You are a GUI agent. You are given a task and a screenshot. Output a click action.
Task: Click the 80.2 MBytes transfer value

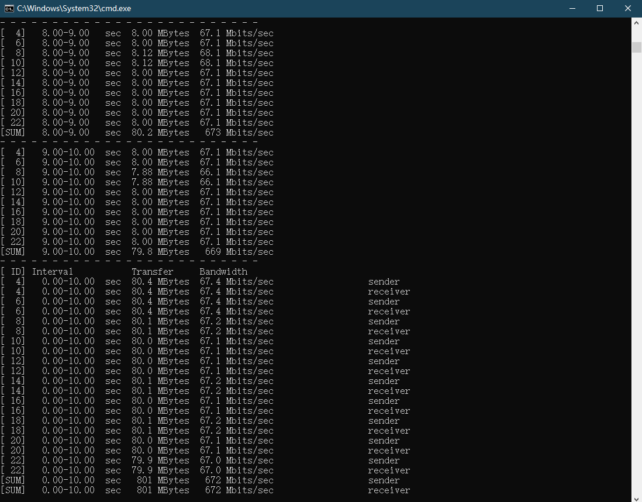(160, 133)
